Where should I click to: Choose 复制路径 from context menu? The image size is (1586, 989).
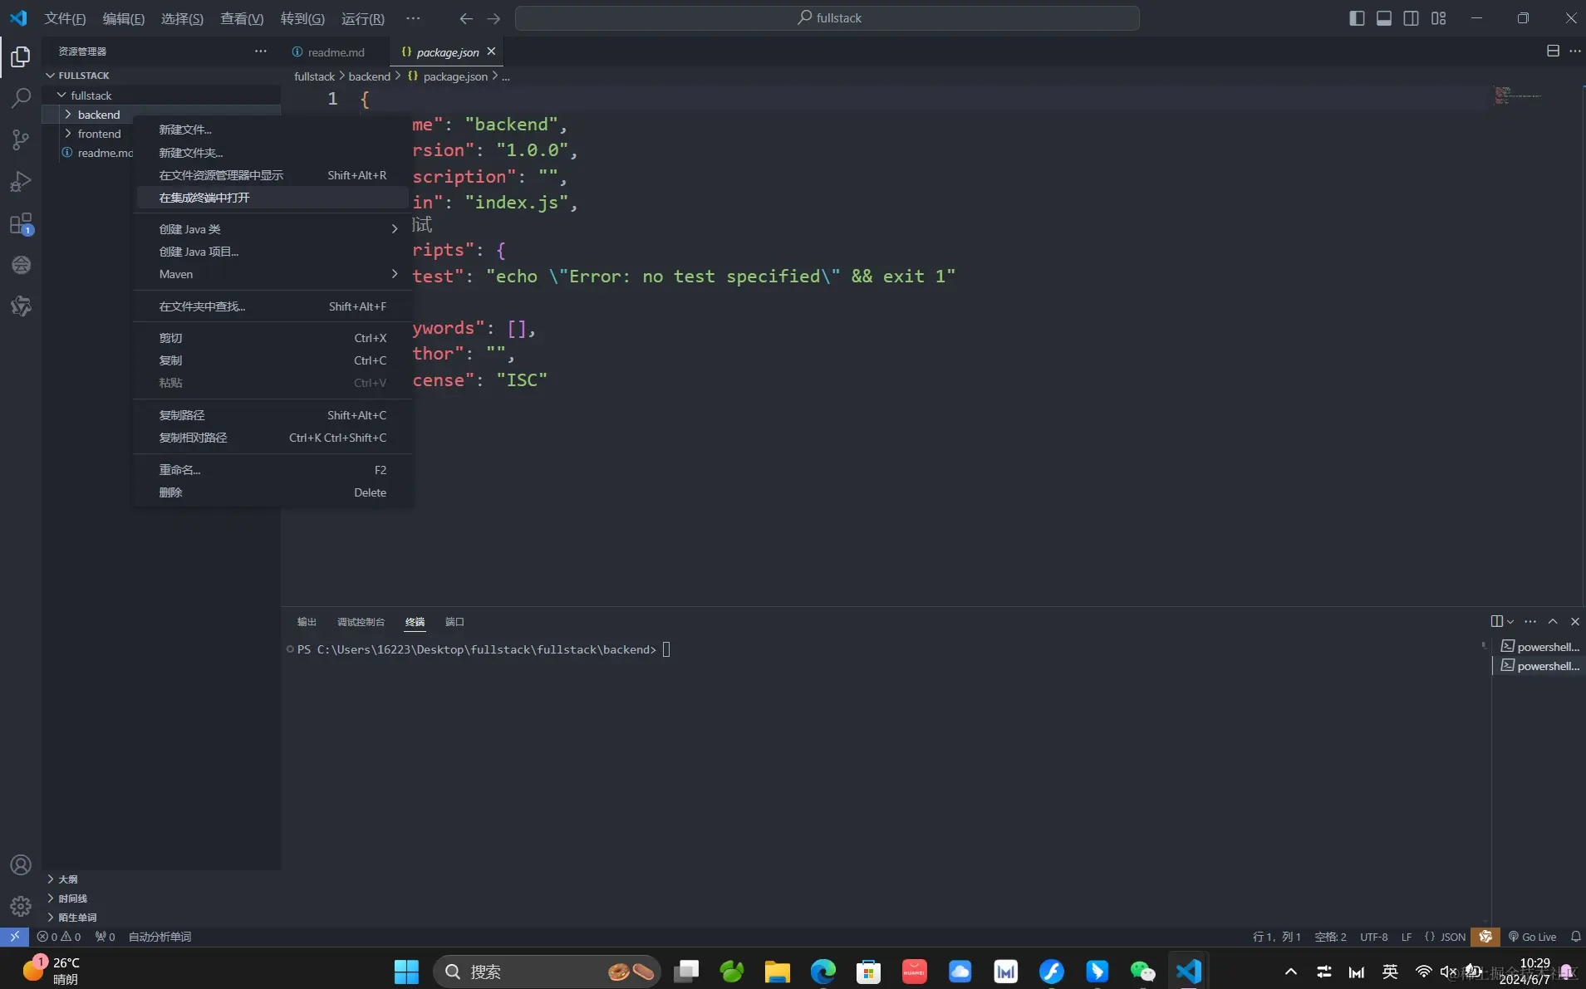point(273,415)
